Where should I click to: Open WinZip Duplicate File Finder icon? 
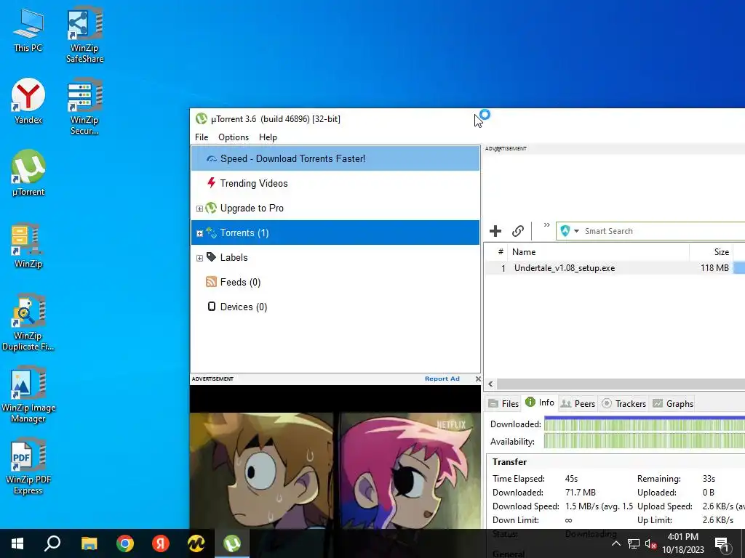coord(28,322)
